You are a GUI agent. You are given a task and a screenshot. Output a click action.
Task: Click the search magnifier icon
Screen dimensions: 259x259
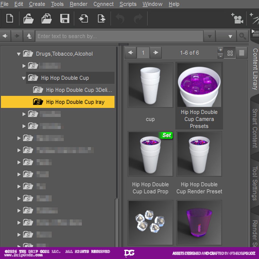coord(242,36)
